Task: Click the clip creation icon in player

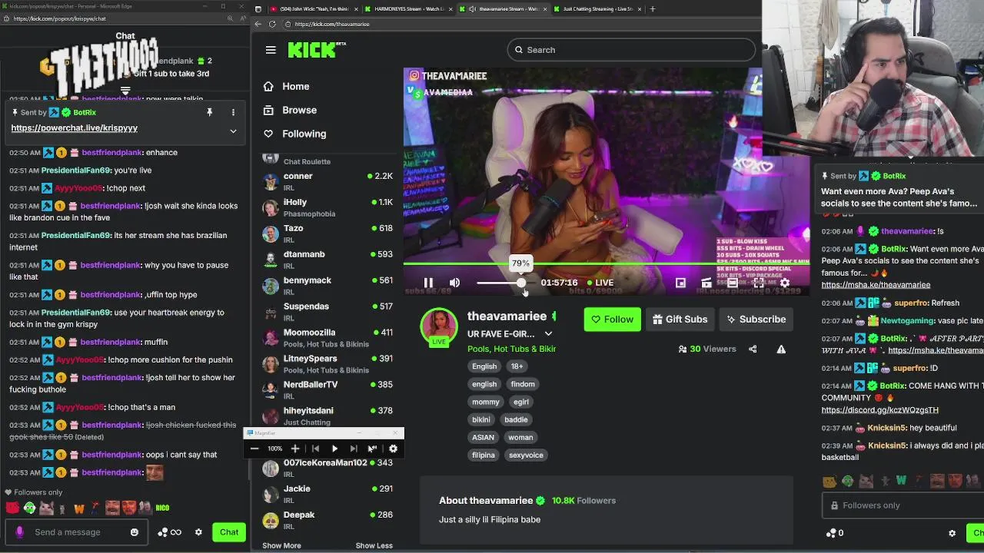Action: (706, 283)
